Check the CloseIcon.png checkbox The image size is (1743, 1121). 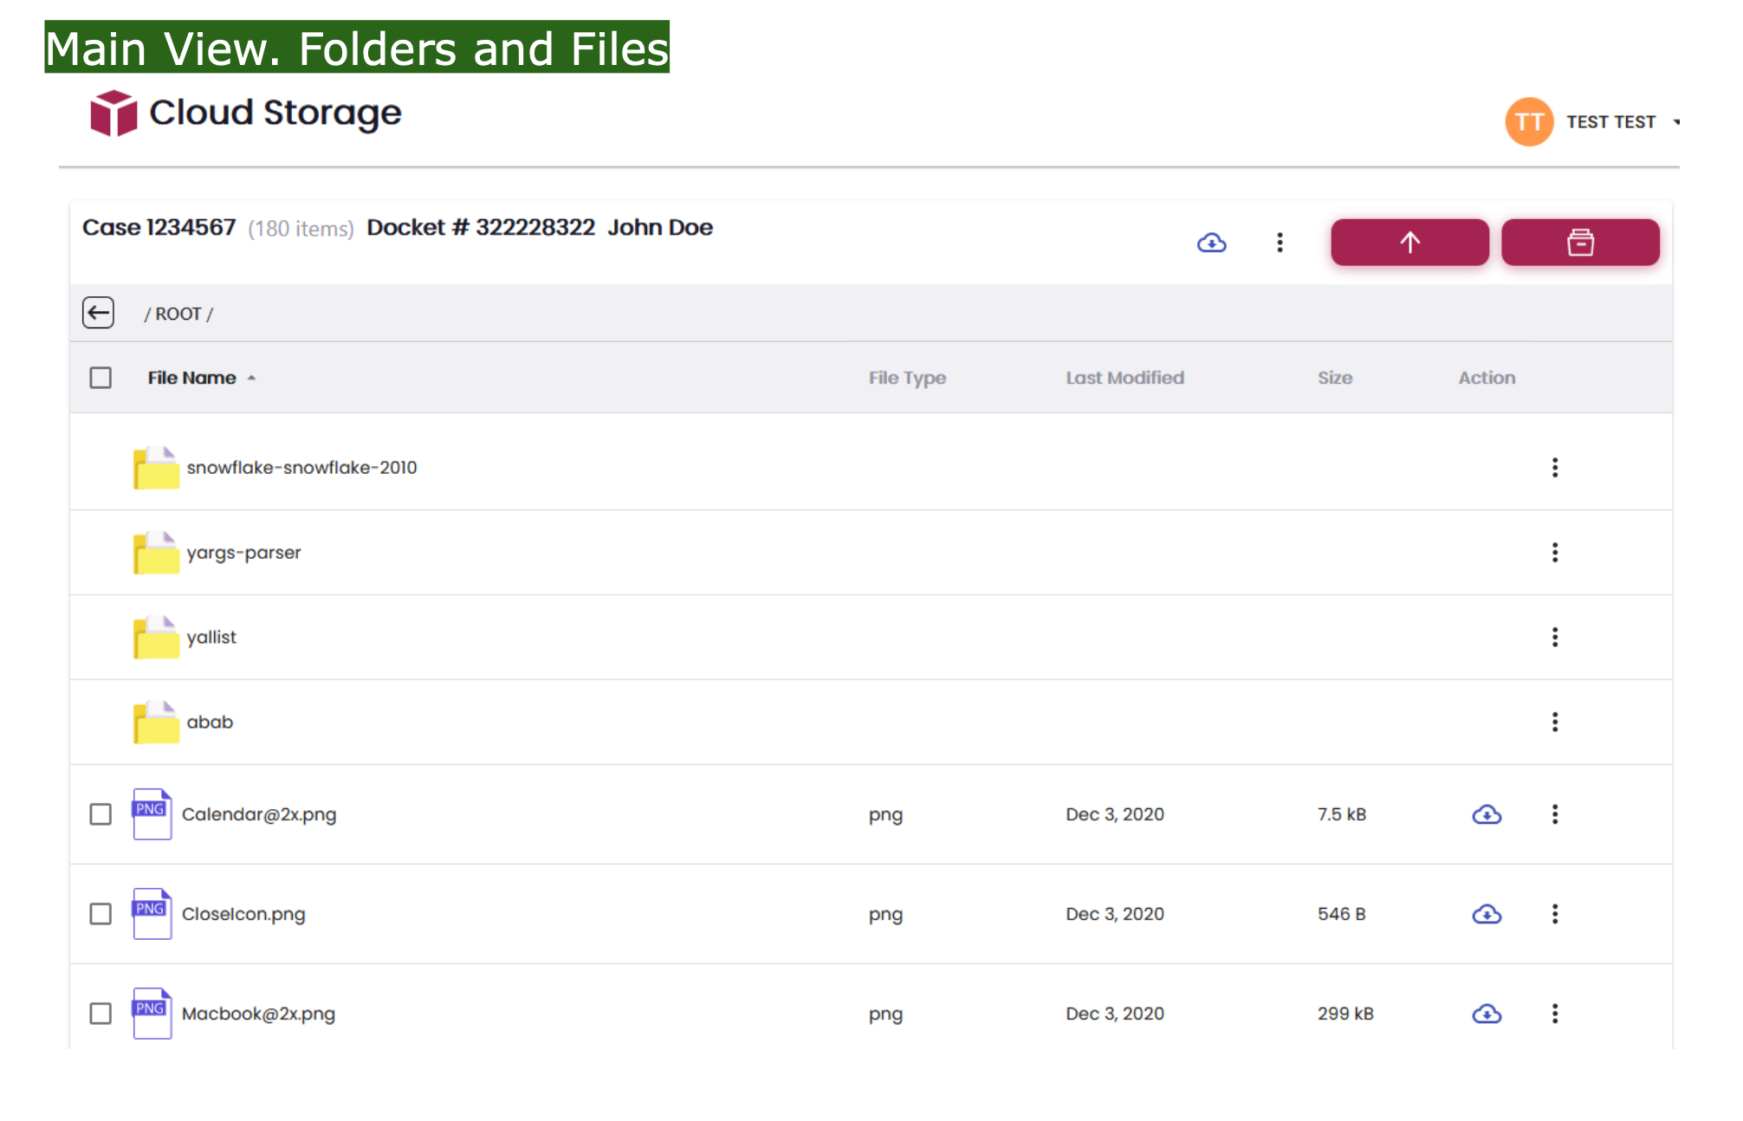point(100,914)
